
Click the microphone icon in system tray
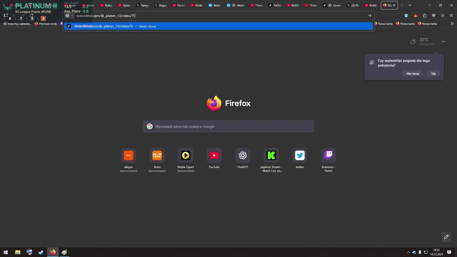(420, 252)
